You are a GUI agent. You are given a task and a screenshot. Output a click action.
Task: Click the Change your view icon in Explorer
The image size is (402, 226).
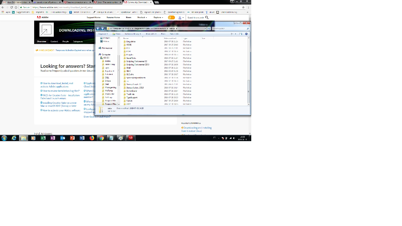coord(232,34)
